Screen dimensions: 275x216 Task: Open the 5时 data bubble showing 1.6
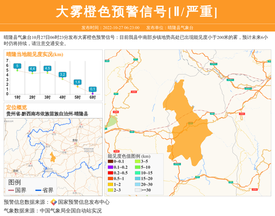77,82
